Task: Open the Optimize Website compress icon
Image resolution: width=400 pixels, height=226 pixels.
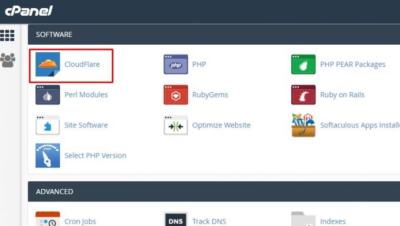Action: click(x=176, y=125)
